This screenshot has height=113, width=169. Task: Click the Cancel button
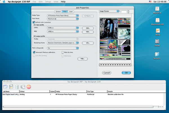[106, 73]
